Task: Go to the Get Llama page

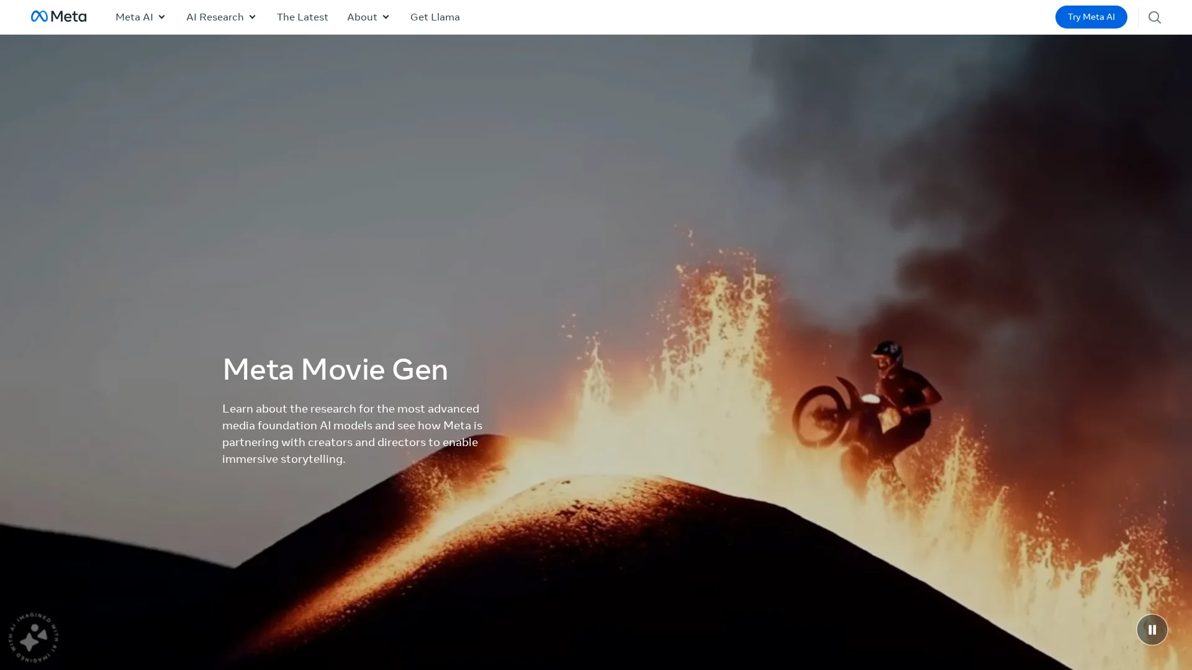Action: tap(435, 17)
